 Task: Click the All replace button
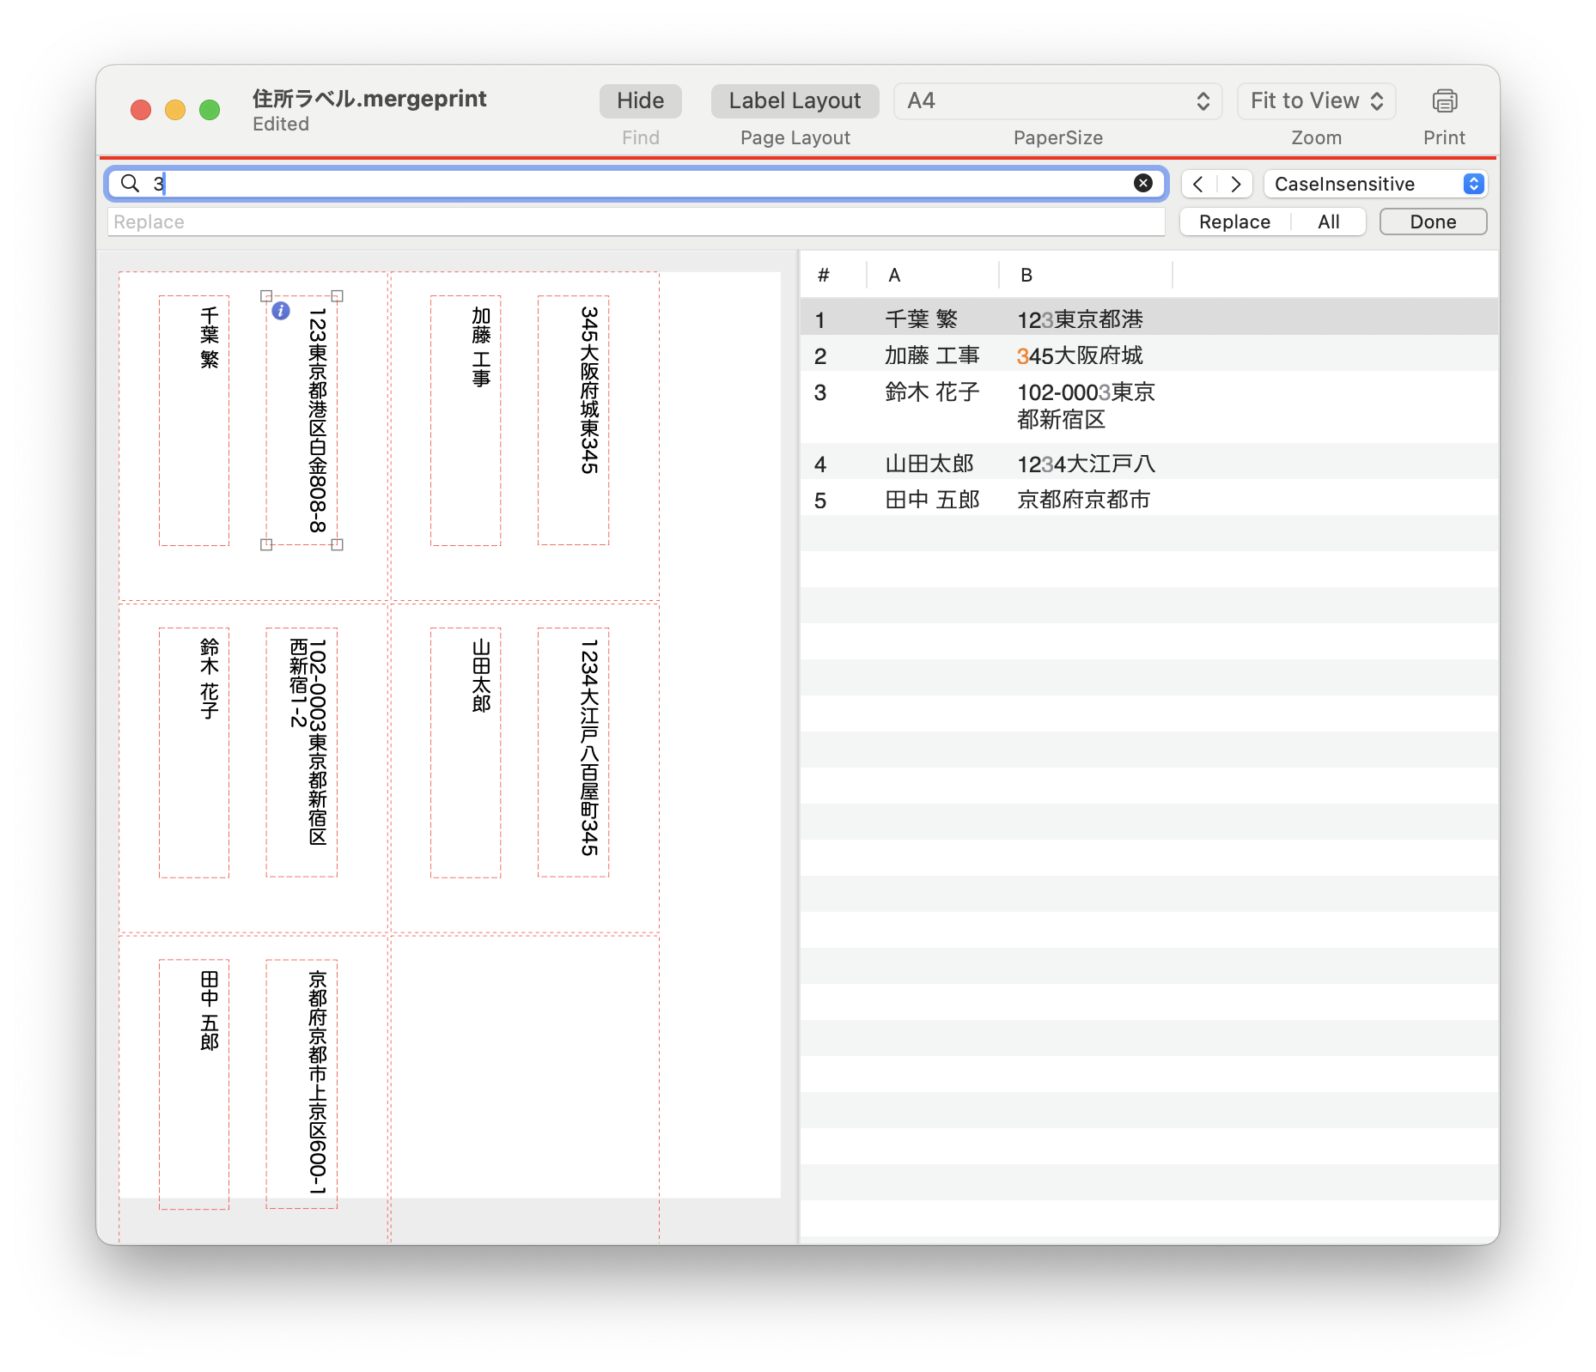pos(1328,222)
